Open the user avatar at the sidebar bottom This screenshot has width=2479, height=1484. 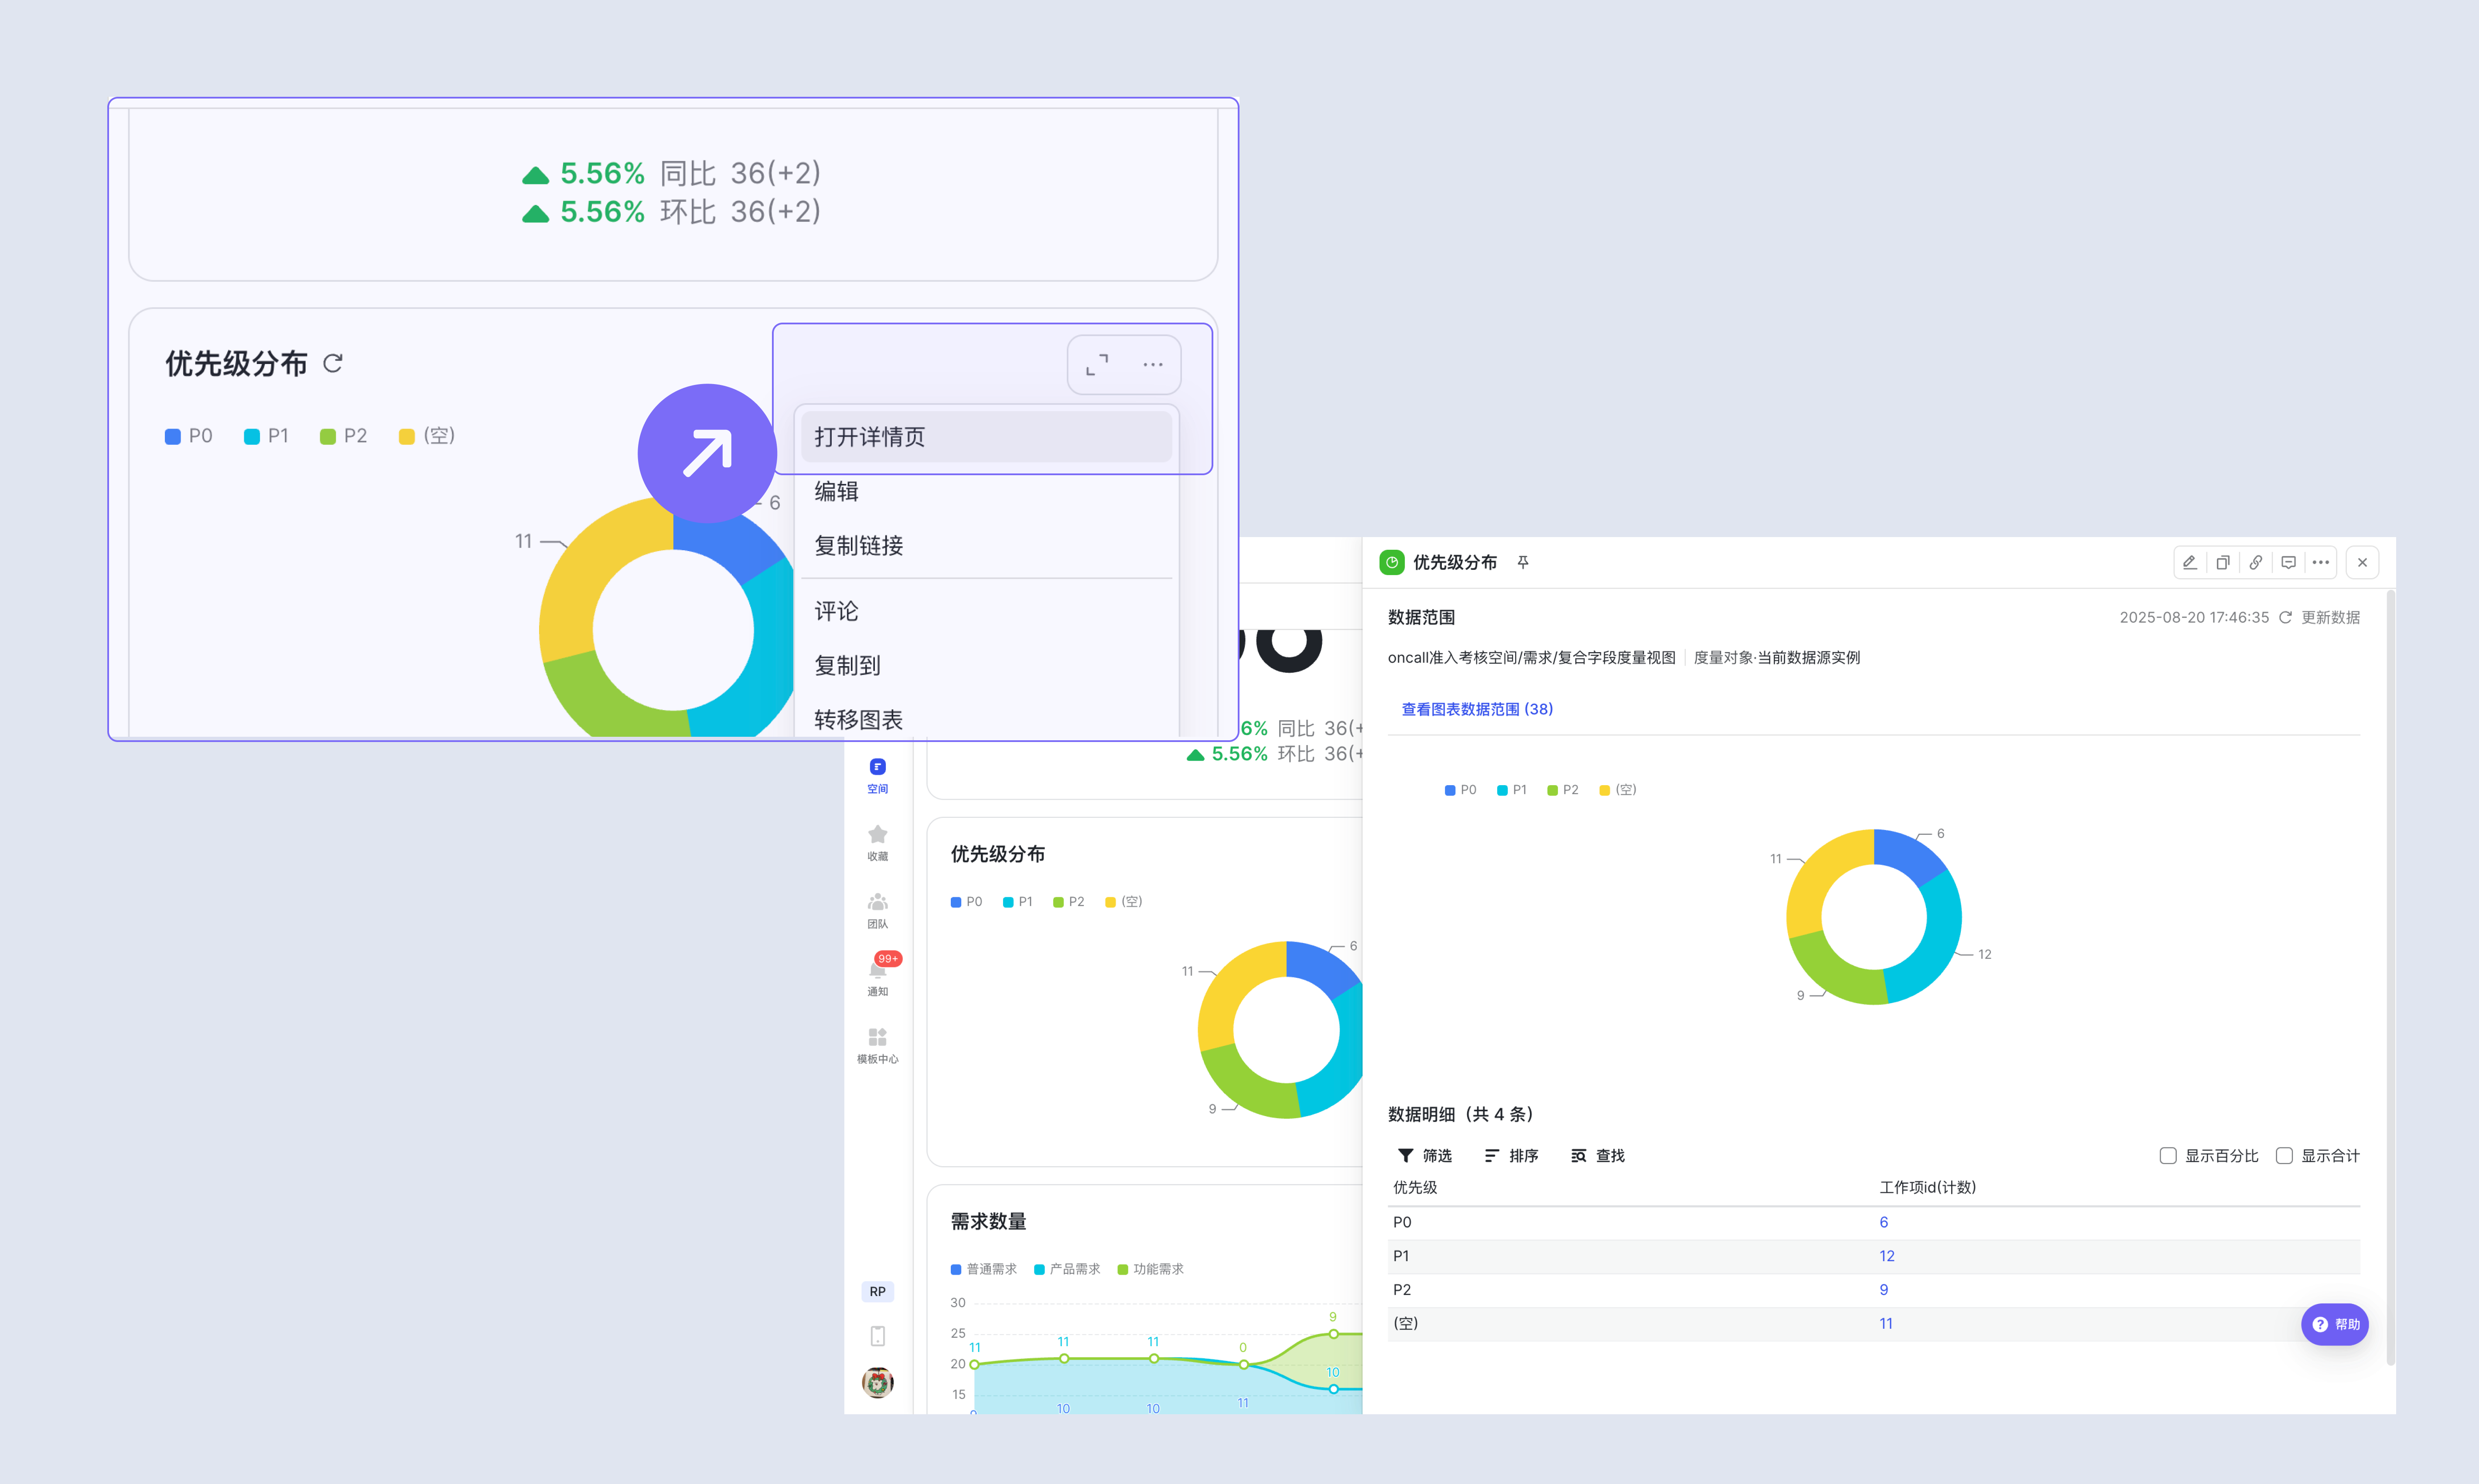[878, 1382]
